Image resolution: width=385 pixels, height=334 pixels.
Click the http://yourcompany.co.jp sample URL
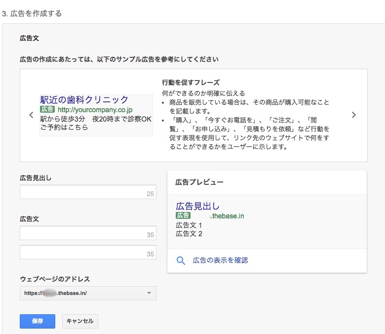tap(95, 110)
